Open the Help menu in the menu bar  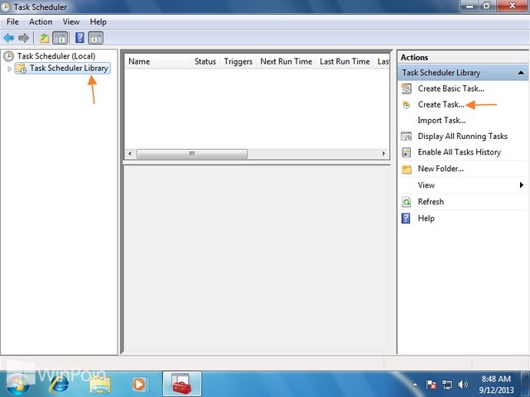coord(98,22)
